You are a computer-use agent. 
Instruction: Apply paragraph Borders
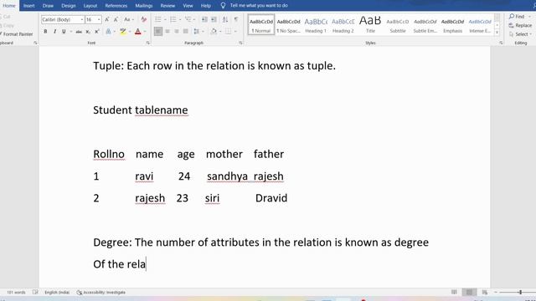[x=228, y=32]
